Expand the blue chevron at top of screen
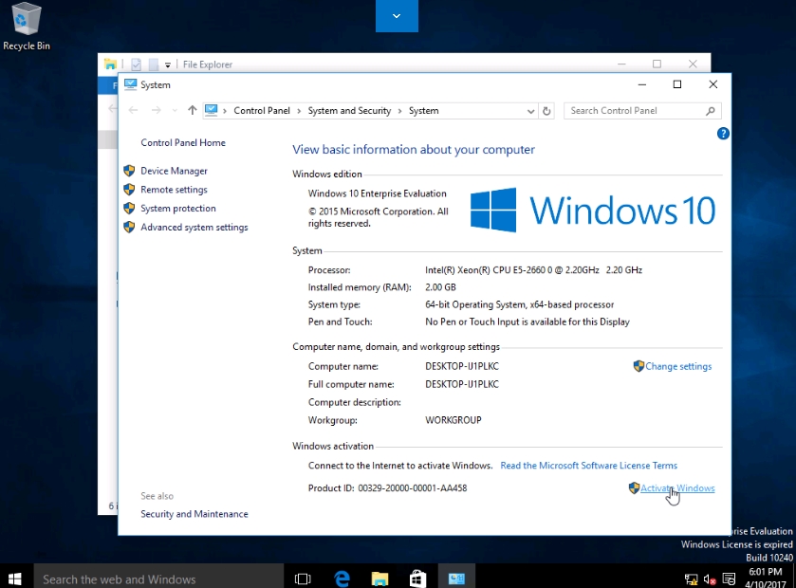The height and width of the screenshot is (588, 796). pos(397,16)
